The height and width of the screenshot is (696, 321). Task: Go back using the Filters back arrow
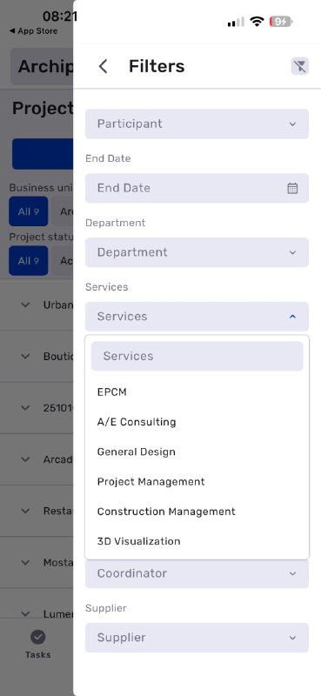103,67
